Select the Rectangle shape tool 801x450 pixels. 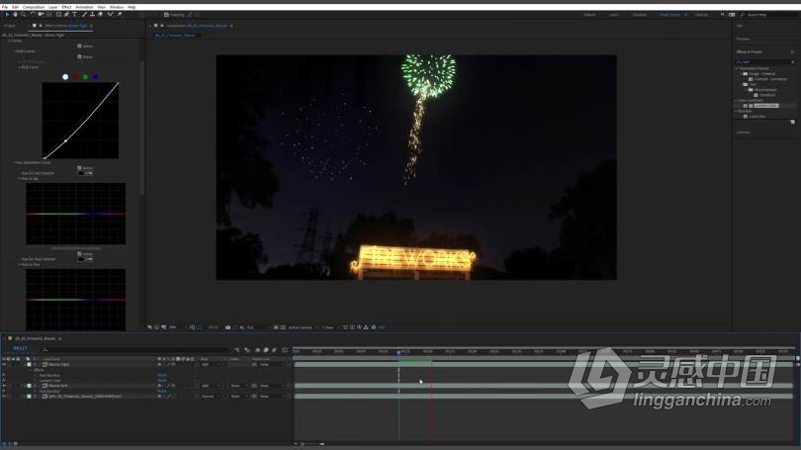pos(58,15)
